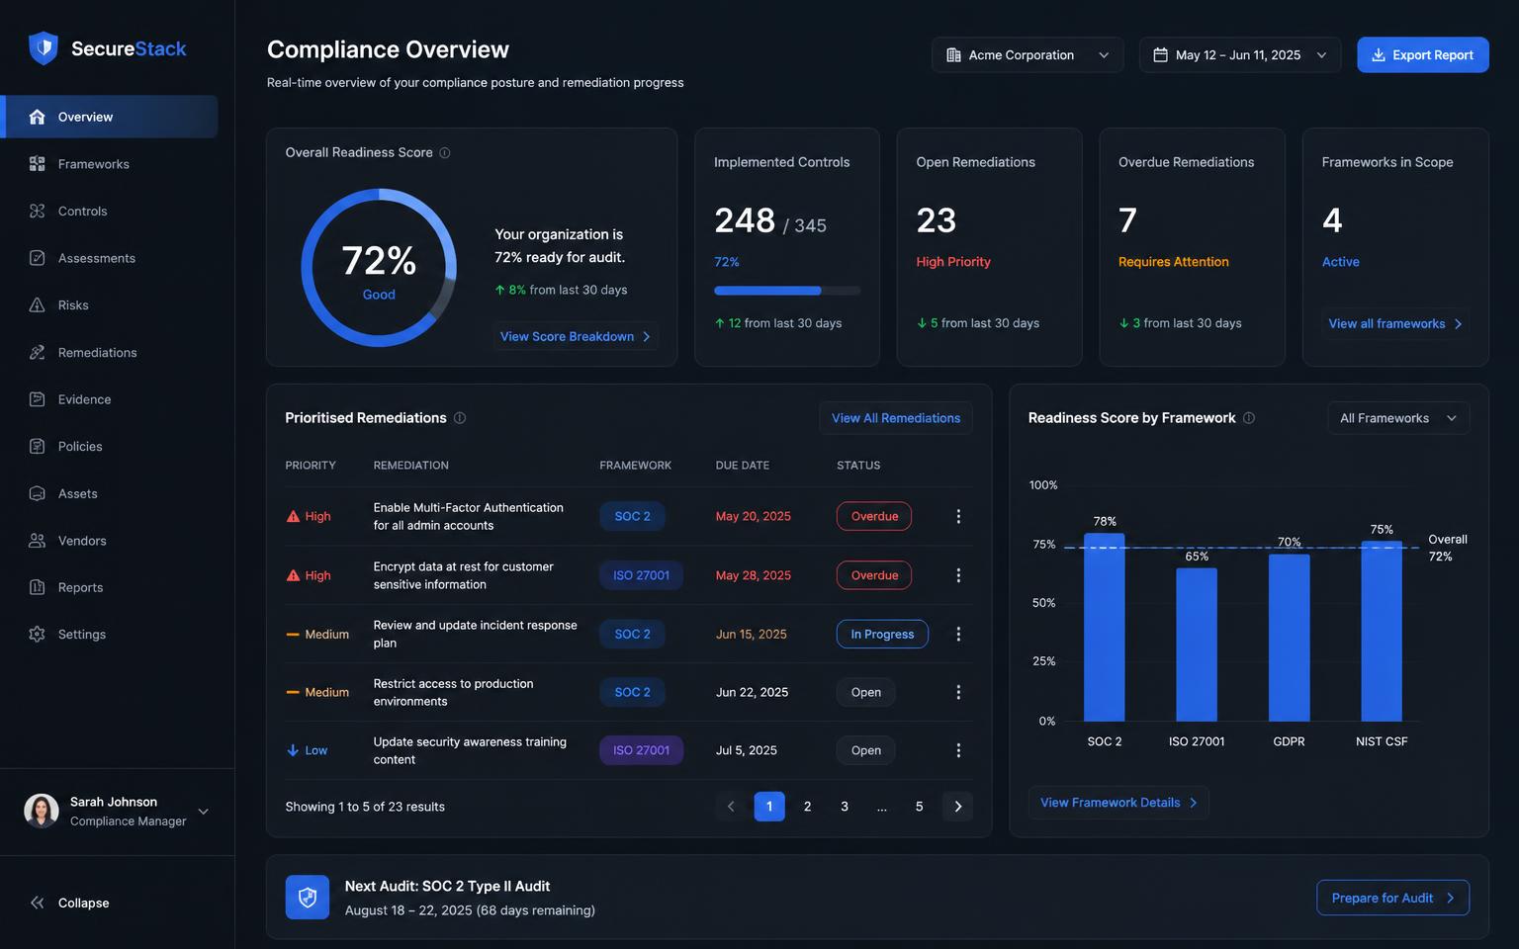Click the Collapse double-chevron icon
Image resolution: width=1519 pixels, height=949 pixels.
[38, 903]
